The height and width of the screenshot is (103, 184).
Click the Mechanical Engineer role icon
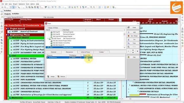point(51,34)
